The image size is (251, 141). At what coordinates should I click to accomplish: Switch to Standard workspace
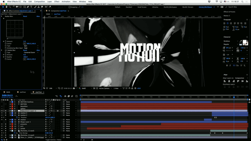129,7
